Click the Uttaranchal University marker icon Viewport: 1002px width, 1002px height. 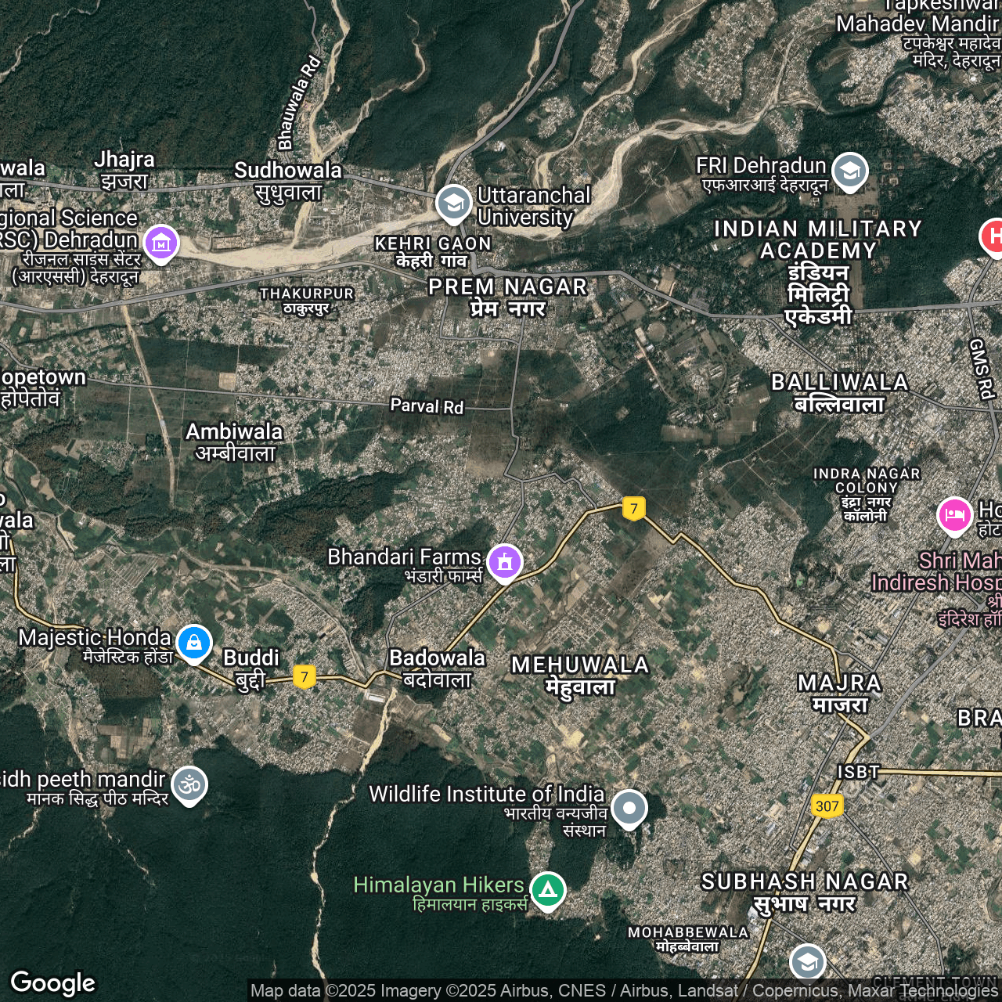(x=453, y=204)
